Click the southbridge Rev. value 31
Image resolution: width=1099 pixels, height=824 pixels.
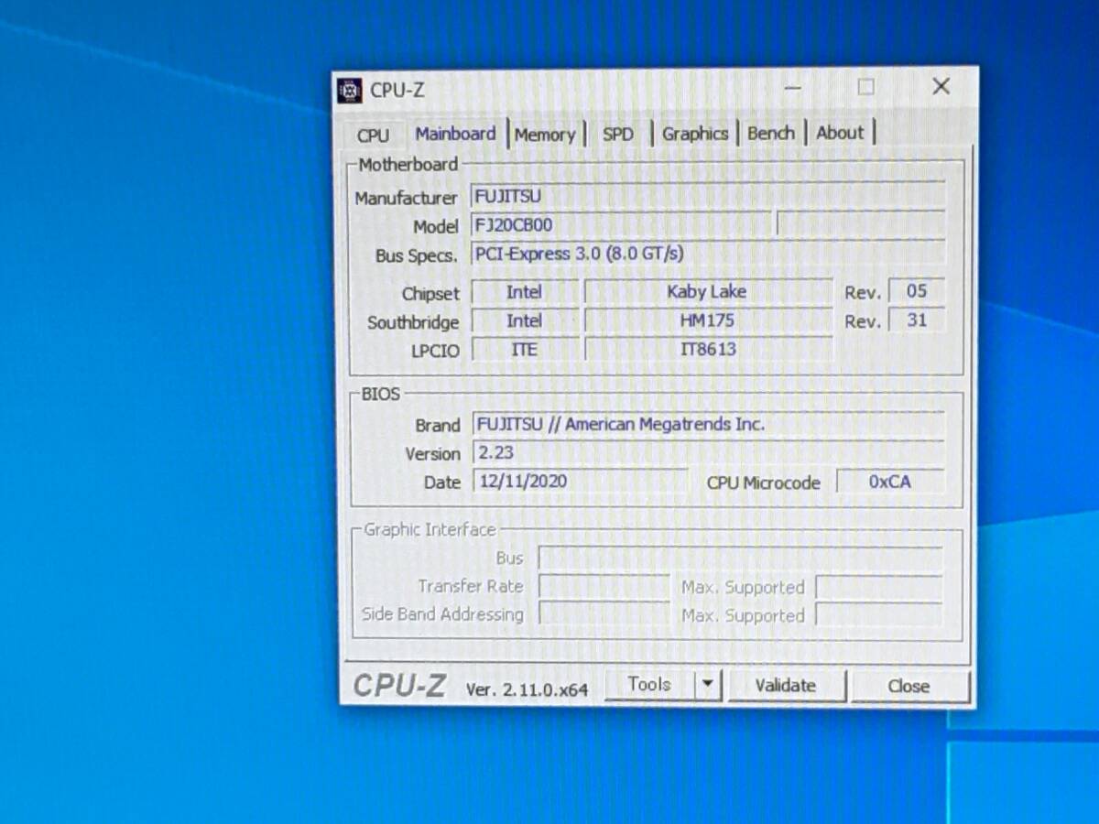(916, 320)
